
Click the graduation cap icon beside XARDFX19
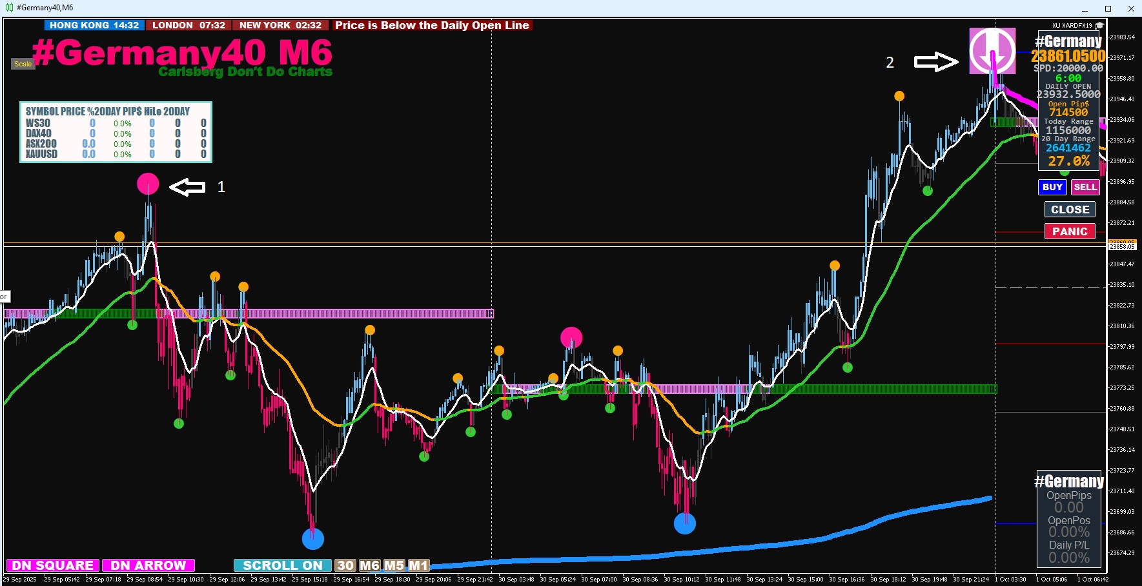pyautogui.click(x=1099, y=26)
